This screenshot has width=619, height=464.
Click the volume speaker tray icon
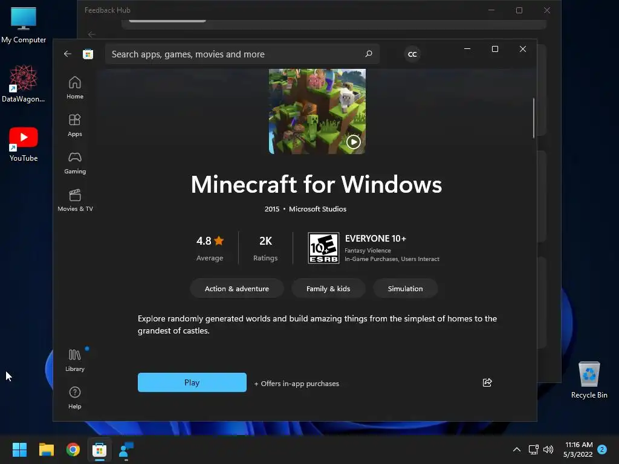pyautogui.click(x=548, y=449)
